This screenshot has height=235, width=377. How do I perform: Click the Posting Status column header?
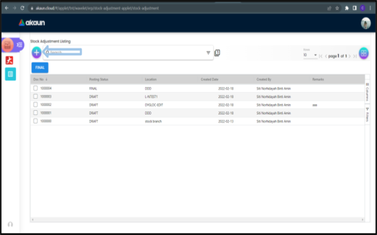99,79
